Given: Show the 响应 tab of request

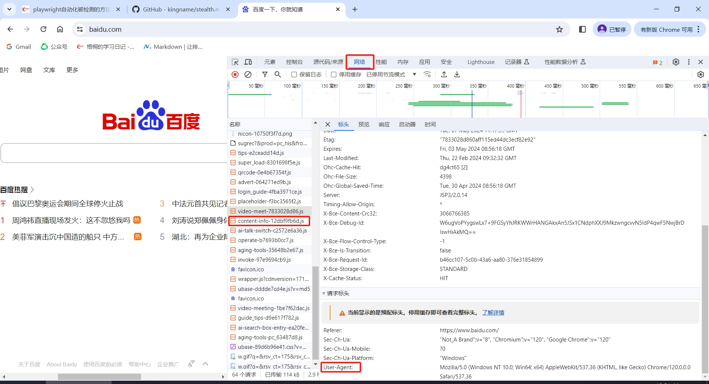Looking at the screenshot, I should click(x=384, y=125).
